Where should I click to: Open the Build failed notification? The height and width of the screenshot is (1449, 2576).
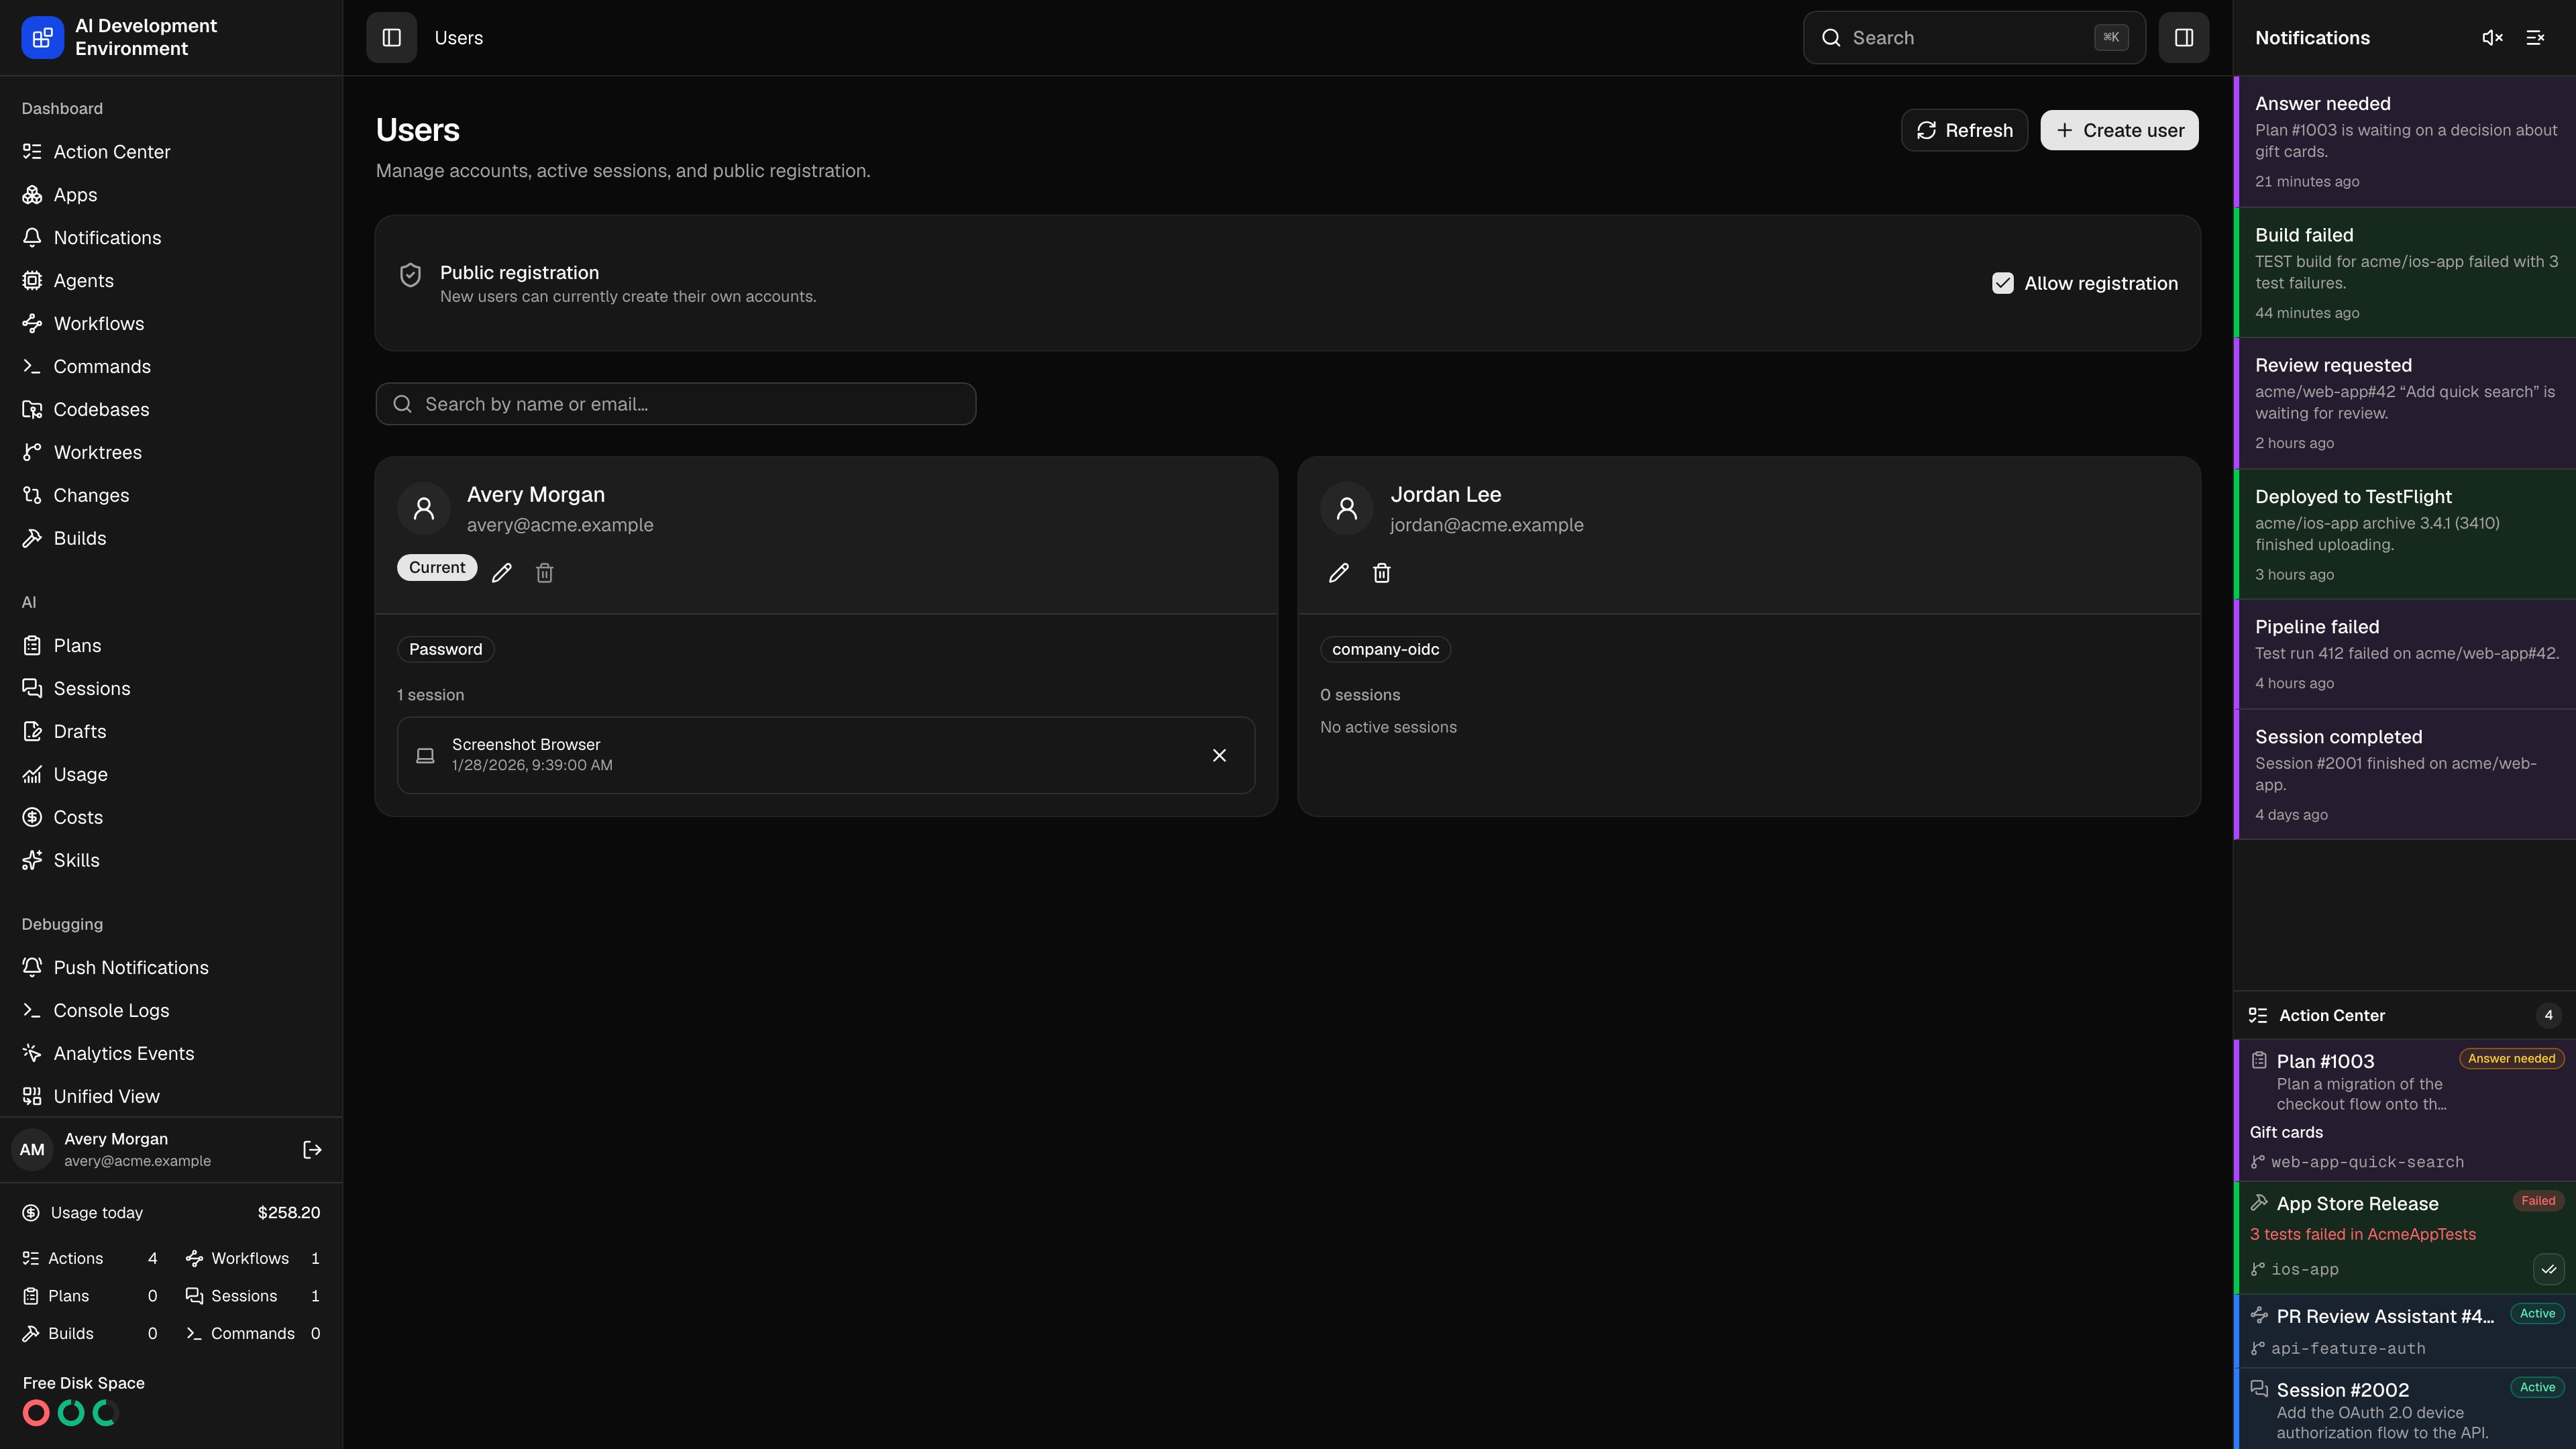(2404, 273)
